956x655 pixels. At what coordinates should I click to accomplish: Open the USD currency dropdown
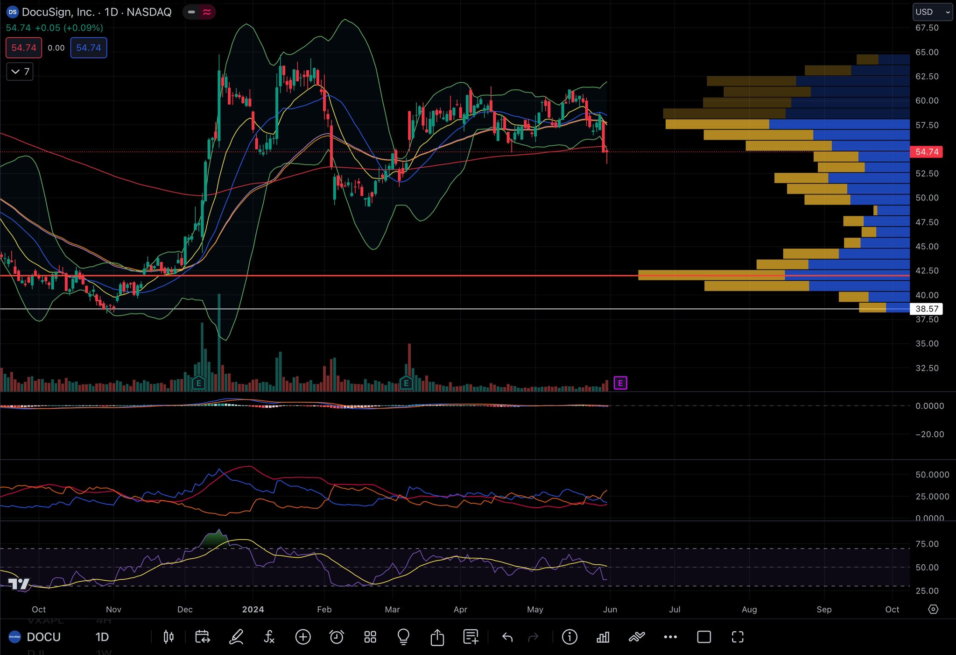tap(932, 12)
